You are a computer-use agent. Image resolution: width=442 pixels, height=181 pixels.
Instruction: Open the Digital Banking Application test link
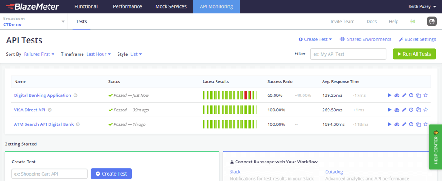click(x=43, y=95)
